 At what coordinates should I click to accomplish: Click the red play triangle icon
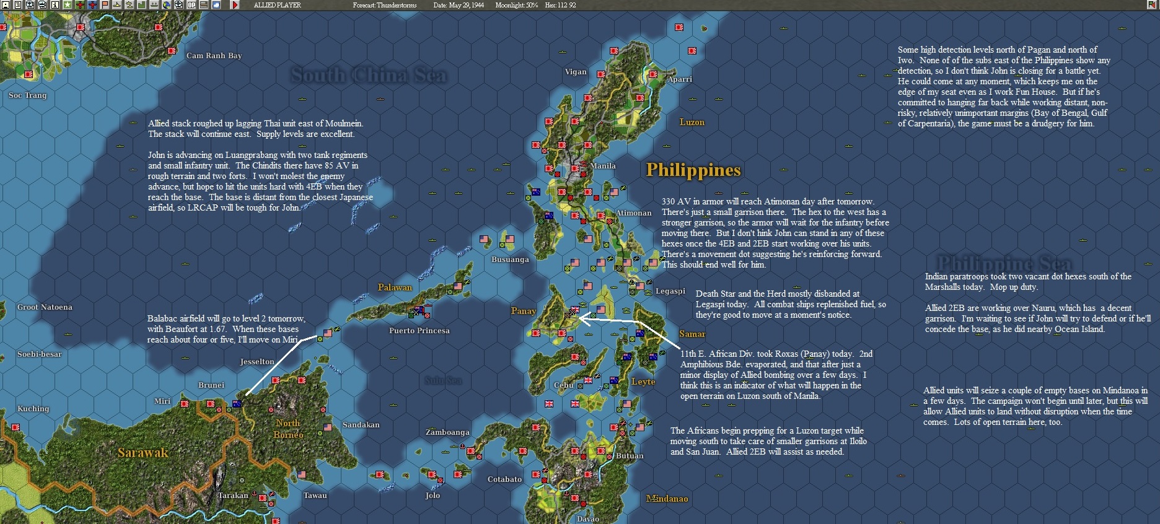[235, 5]
